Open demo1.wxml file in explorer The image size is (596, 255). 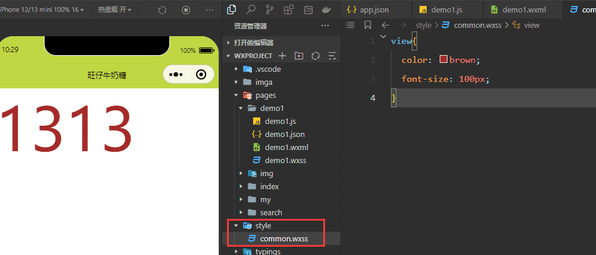point(286,147)
